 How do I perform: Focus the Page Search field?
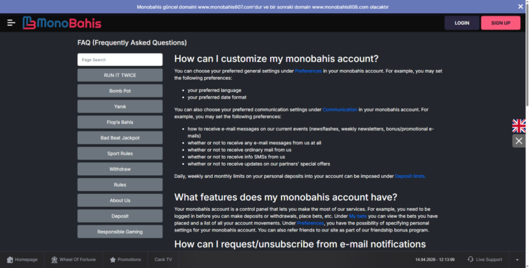coord(120,60)
